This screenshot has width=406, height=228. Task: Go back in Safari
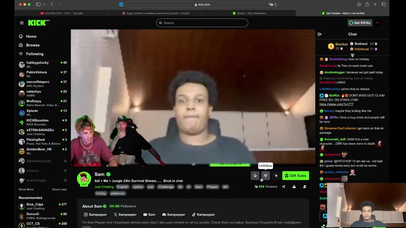pos(52,4)
